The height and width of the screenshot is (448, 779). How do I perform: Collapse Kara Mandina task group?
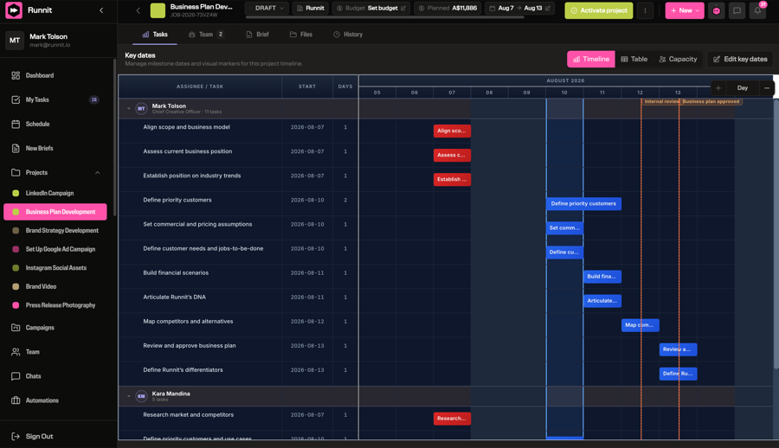[129, 396]
